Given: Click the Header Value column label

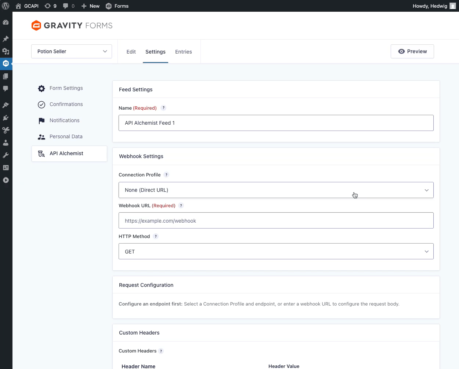Looking at the screenshot, I should tap(284, 366).
